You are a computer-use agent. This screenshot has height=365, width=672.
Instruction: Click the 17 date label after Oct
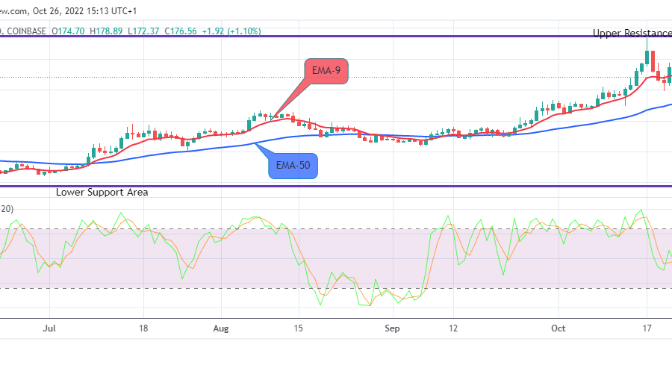pyautogui.click(x=647, y=328)
